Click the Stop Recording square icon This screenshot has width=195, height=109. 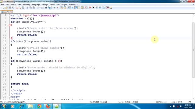pos(93,8)
